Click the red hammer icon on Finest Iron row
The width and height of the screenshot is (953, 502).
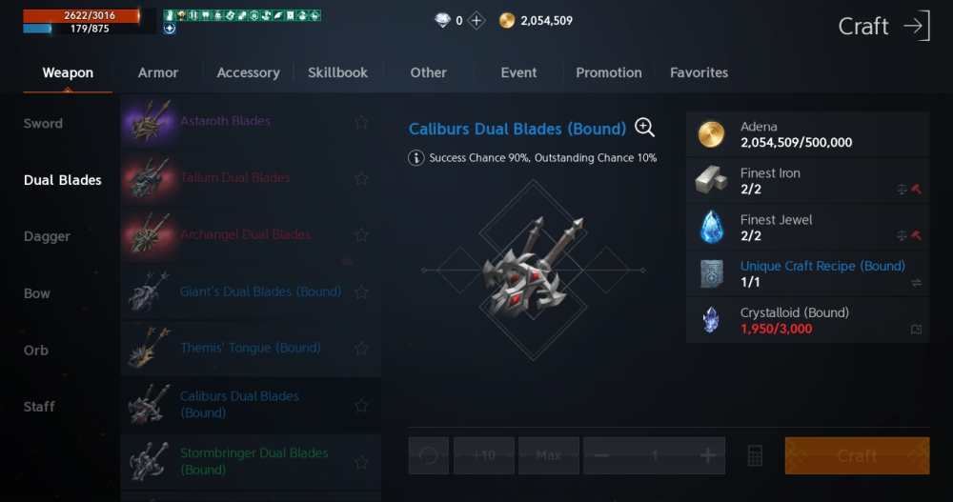917,190
